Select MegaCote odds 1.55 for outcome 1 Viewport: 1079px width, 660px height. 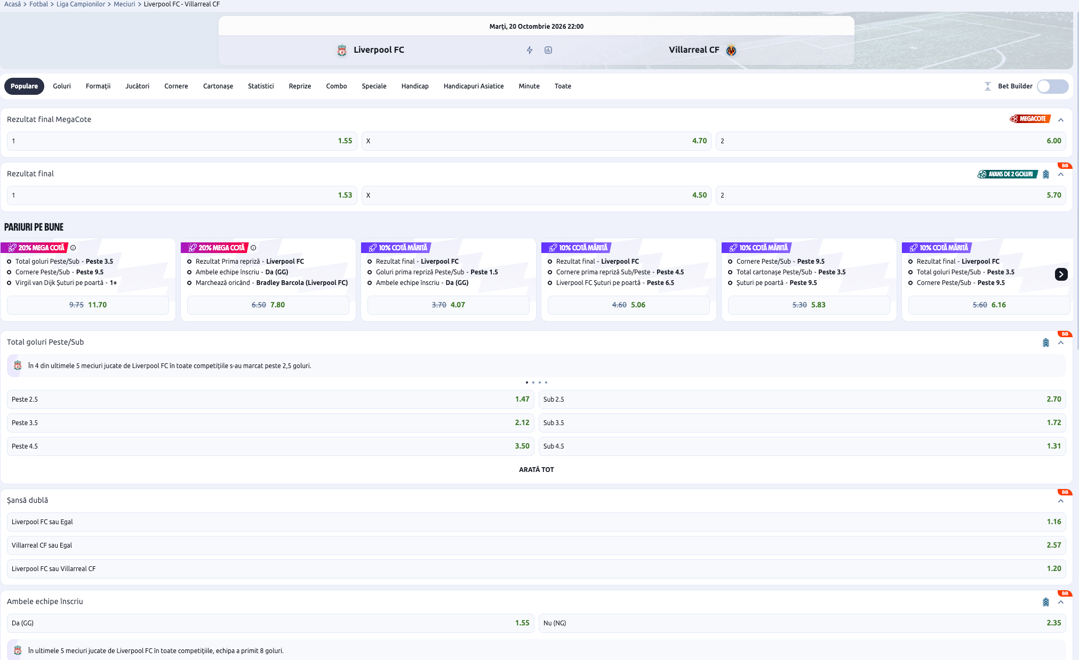click(x=182, y=141)
